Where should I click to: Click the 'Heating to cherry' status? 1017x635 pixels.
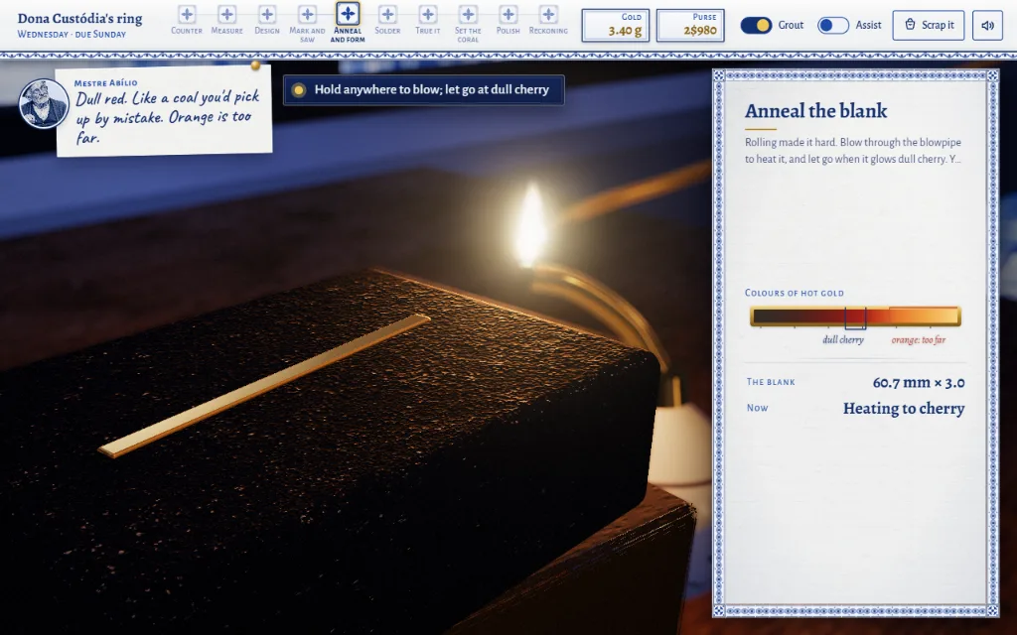904,408
